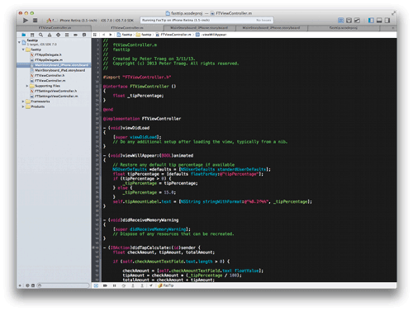Toggle the Navigator pane visibility
Image resolution: width=413 pixels, height=311 pixels.
(371, 21)
